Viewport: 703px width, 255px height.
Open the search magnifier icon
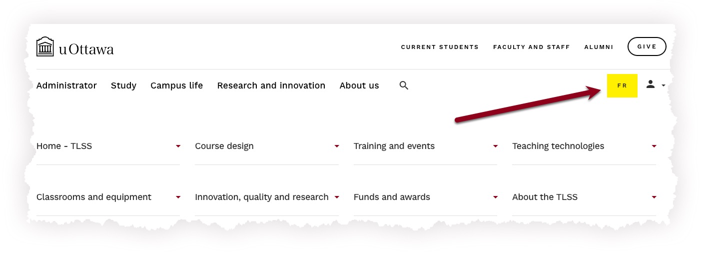point(404,85)
